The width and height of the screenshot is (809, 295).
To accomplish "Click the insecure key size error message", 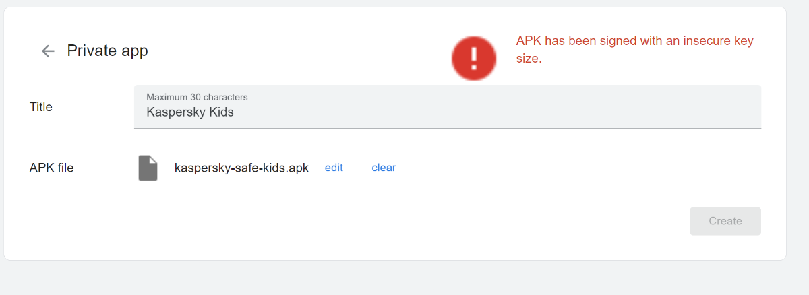I will 634,50.
